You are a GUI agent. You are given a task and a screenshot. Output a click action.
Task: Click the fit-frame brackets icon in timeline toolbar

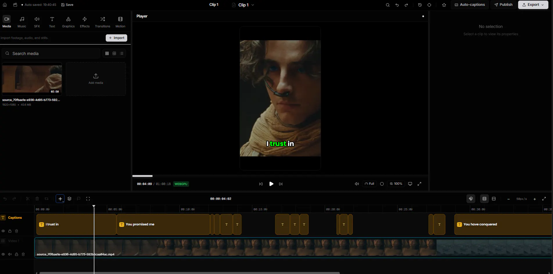click(88, 199)
